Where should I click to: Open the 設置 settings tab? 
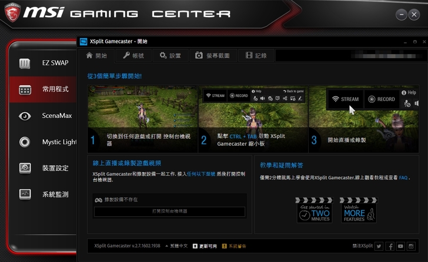[x=170, y=56]
